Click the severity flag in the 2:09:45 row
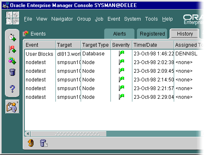 click(x=121, y=71)
